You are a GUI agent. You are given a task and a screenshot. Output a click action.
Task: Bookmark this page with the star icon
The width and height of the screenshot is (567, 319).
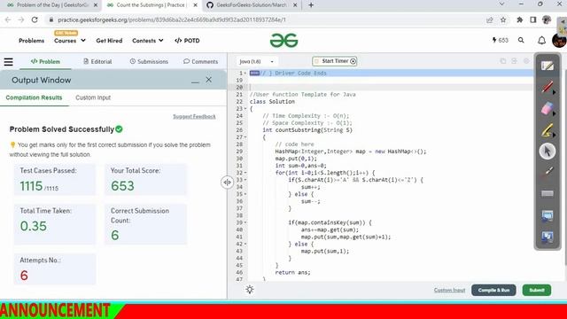click(503, 19)
